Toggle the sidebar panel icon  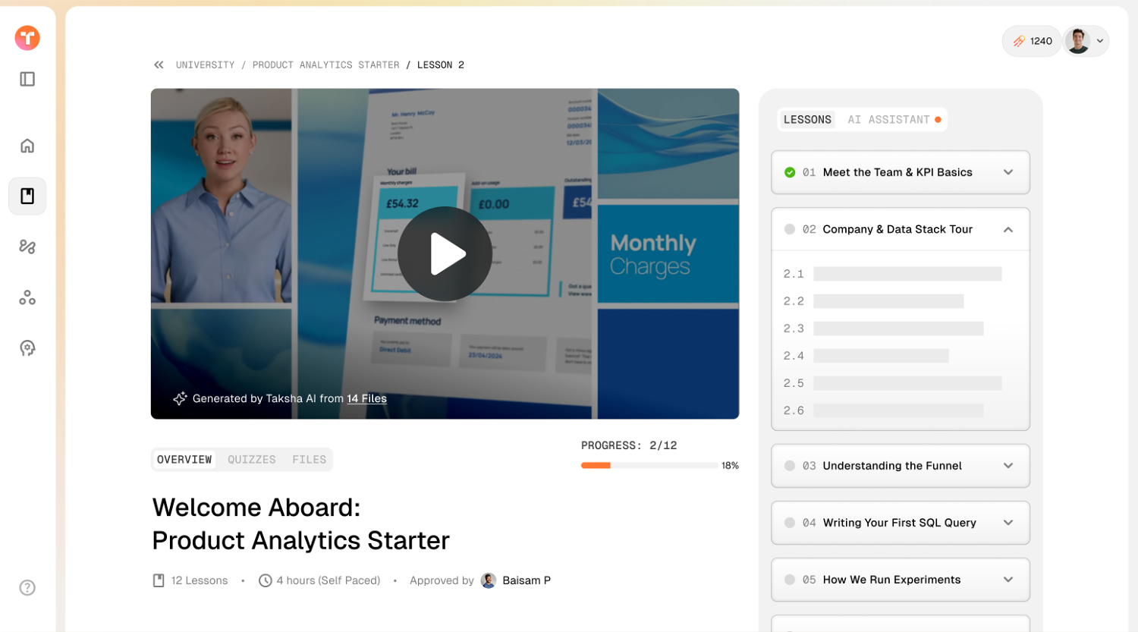tap(27, 79)
